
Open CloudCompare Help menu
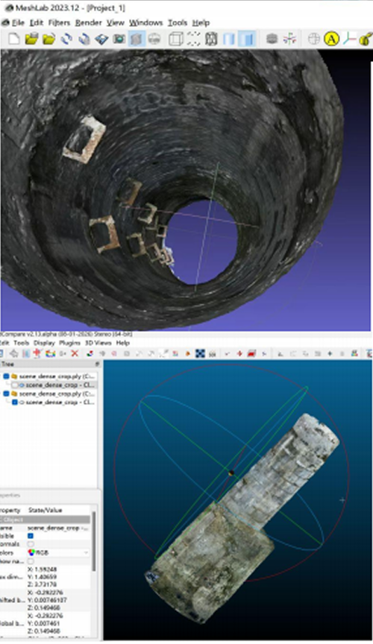point(123,343)
